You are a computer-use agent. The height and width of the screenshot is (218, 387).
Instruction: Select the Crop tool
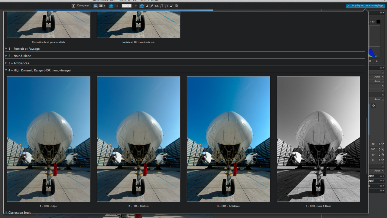point(147,6)
